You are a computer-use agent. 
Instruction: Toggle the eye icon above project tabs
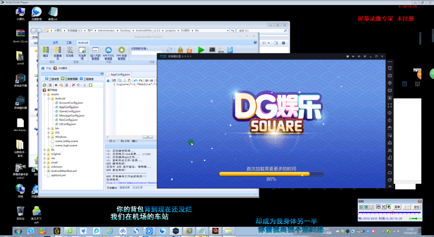click(102, 74)
